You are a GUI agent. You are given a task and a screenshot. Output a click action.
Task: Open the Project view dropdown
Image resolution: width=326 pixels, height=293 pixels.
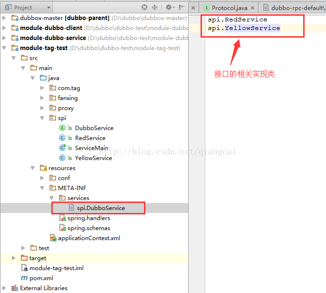[x=48, y=8]
